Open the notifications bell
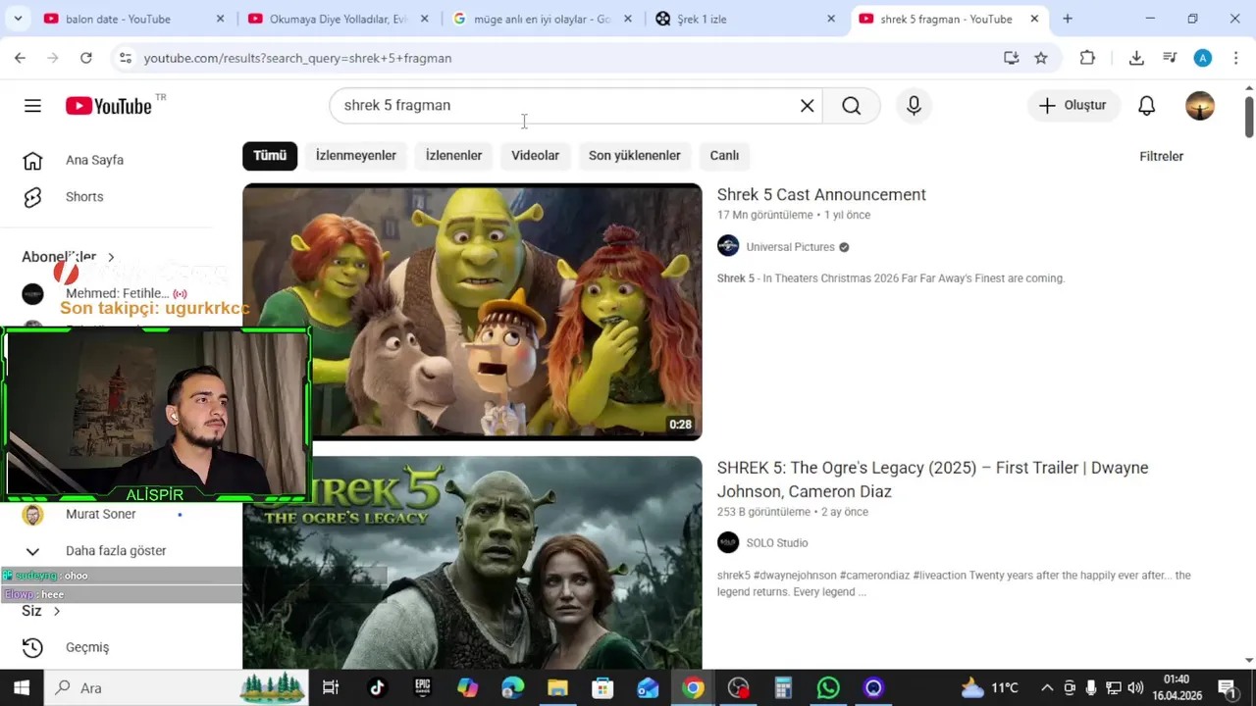The width and height of the screenshot is (1256, 706). pos(1146,106)
